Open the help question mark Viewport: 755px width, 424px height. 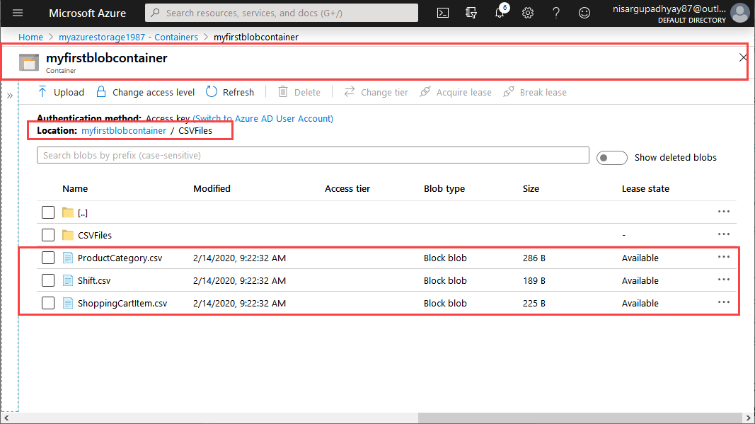pyautogui.click(x=556, y=13)
